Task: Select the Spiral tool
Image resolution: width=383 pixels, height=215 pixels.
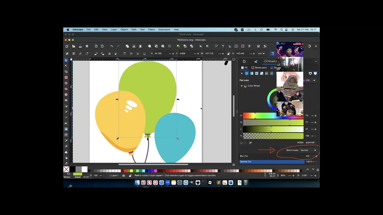Action: (x=66, y=100)
